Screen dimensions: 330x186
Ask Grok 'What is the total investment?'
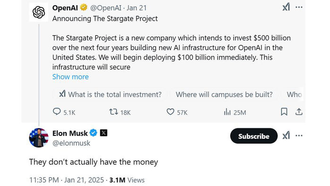point(110,94)
